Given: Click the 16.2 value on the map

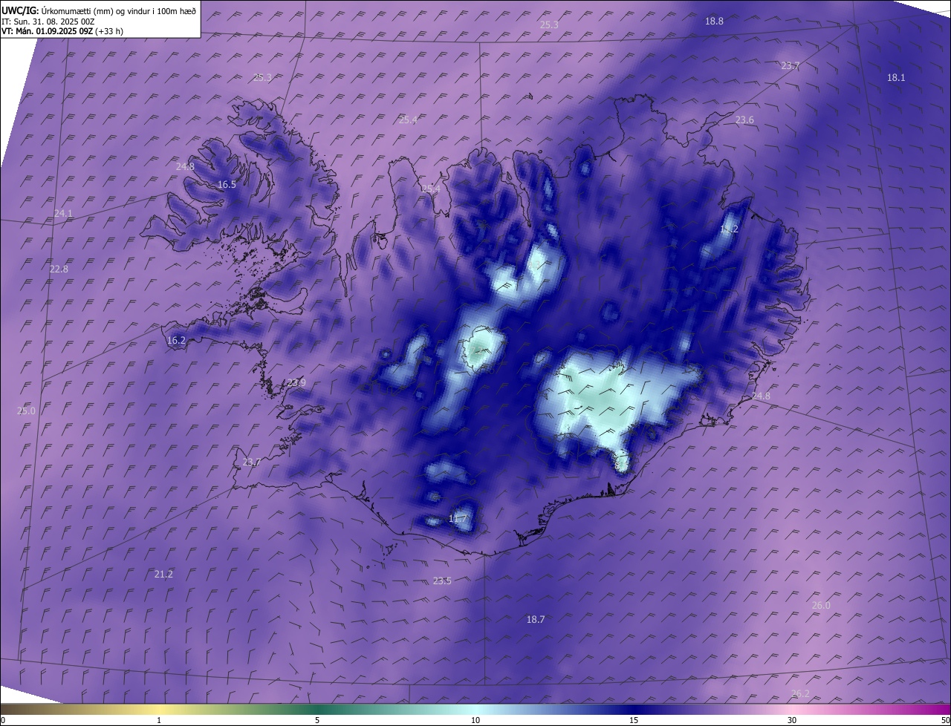Looking at the screenshot, I should 176,340.
